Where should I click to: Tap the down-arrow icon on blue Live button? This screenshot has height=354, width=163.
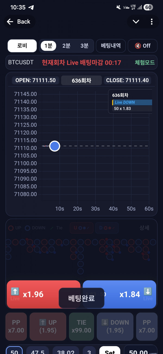tap(148, 292)
